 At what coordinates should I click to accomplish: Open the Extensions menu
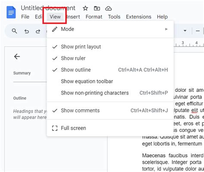(139, 17)
